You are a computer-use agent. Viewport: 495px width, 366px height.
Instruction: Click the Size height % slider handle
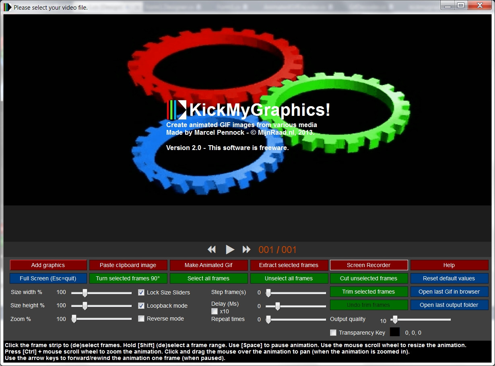[85, 306]
